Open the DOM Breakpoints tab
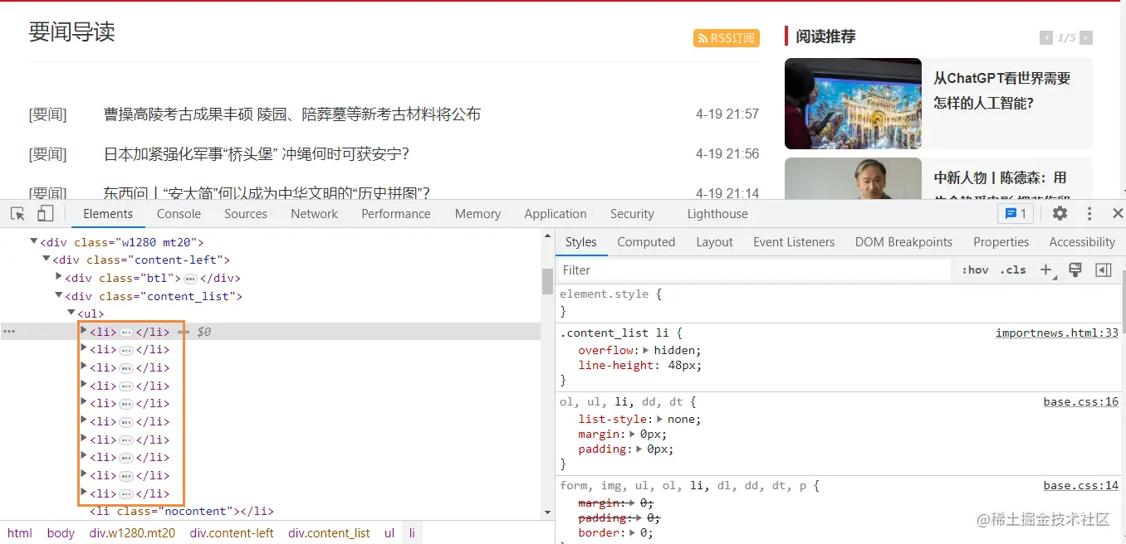The image size is (1126, 544). (903, 242)
